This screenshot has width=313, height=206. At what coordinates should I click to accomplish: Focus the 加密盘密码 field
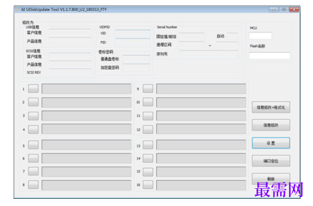[x=137, y=67]
